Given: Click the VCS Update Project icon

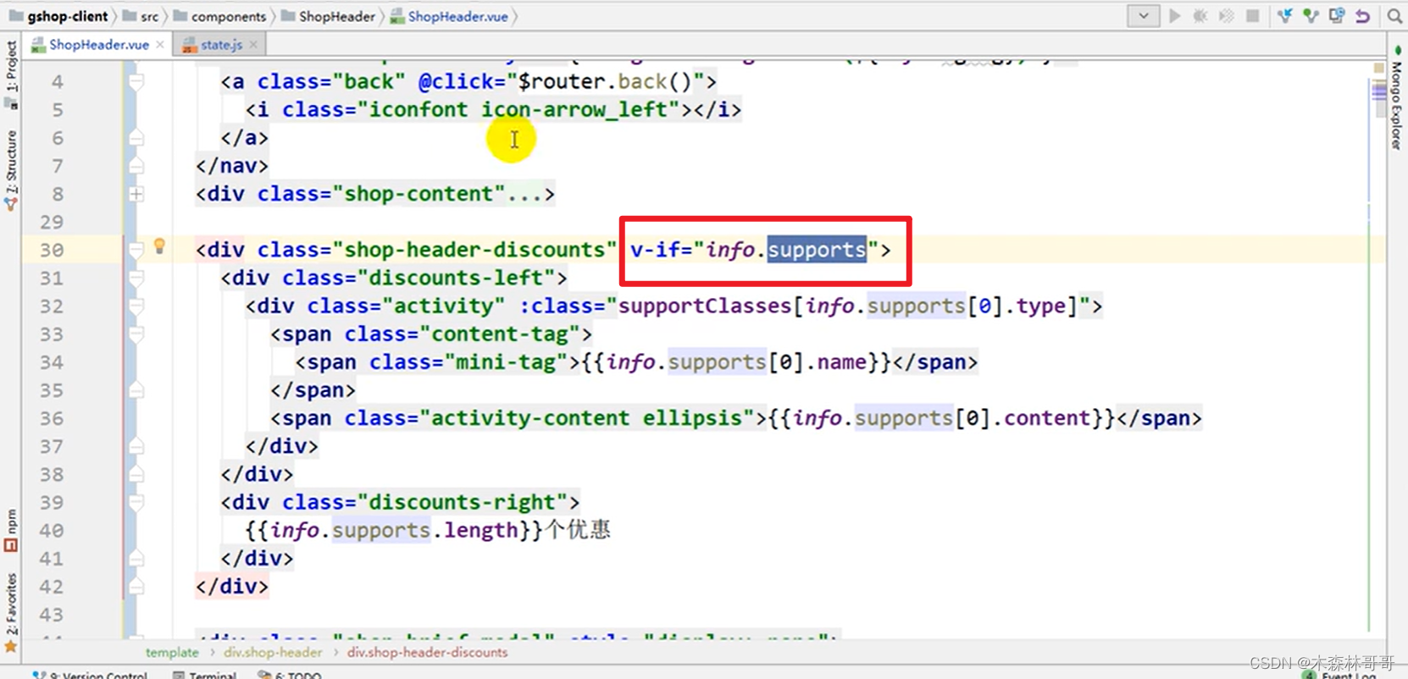Looking at the screenshot, I should [x=1284, y=16].
